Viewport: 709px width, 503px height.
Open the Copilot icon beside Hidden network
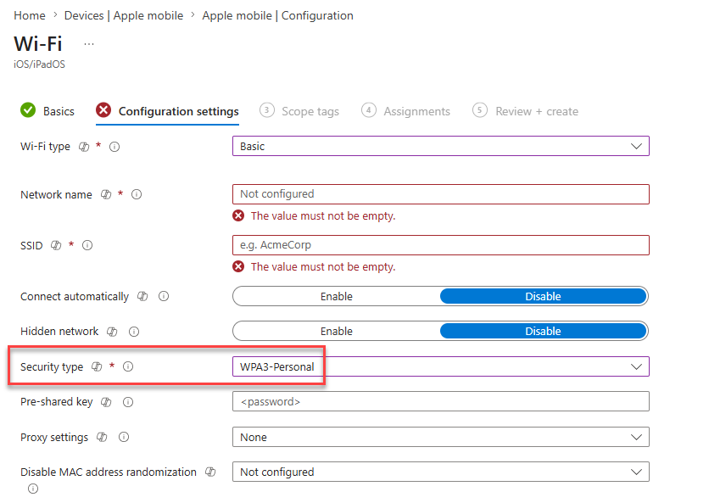click(112, 332)
